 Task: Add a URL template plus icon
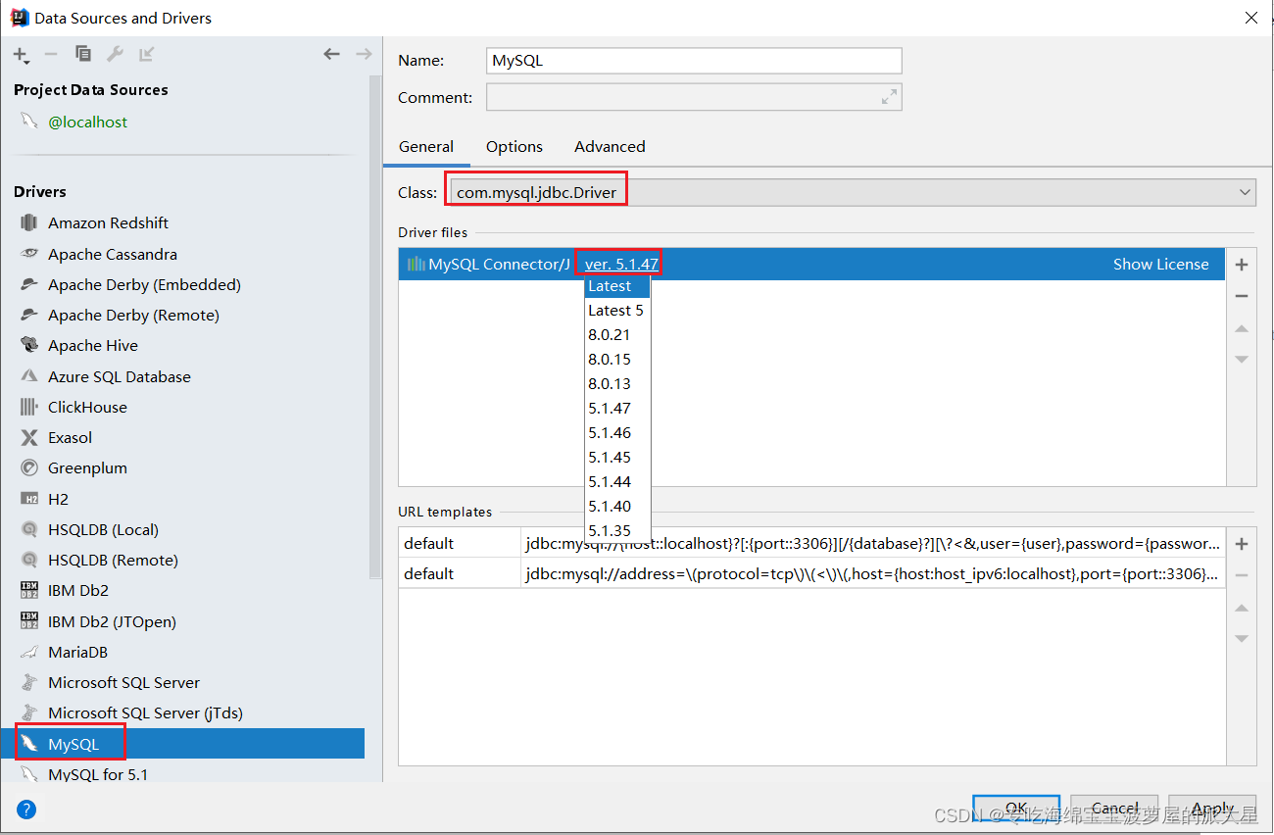(1242, 544)
